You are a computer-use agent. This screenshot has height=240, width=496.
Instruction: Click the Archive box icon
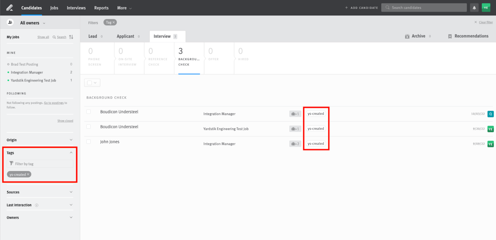pyautogui.click(x=407, y=36)
